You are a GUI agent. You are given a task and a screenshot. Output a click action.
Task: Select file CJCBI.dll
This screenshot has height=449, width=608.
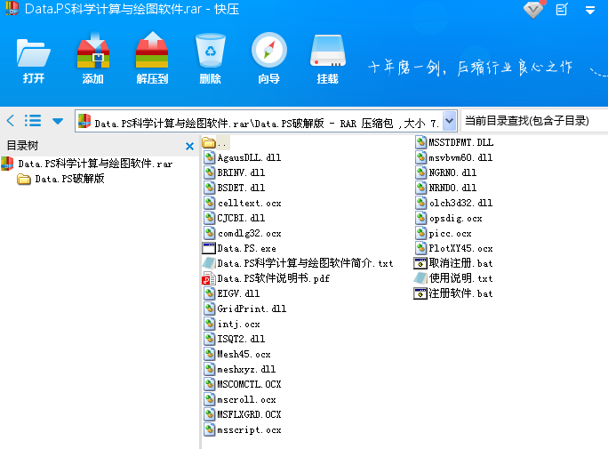click(x=234, y=218)
